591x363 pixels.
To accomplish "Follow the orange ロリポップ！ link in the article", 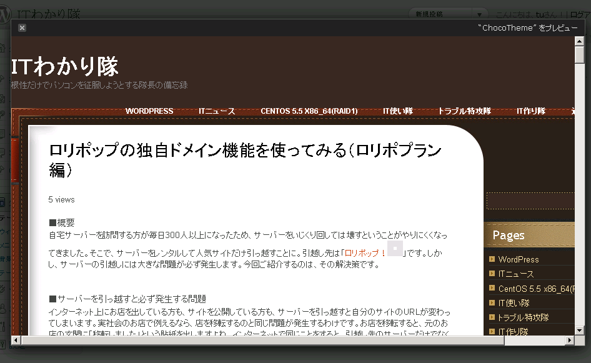I will (365, 253).
